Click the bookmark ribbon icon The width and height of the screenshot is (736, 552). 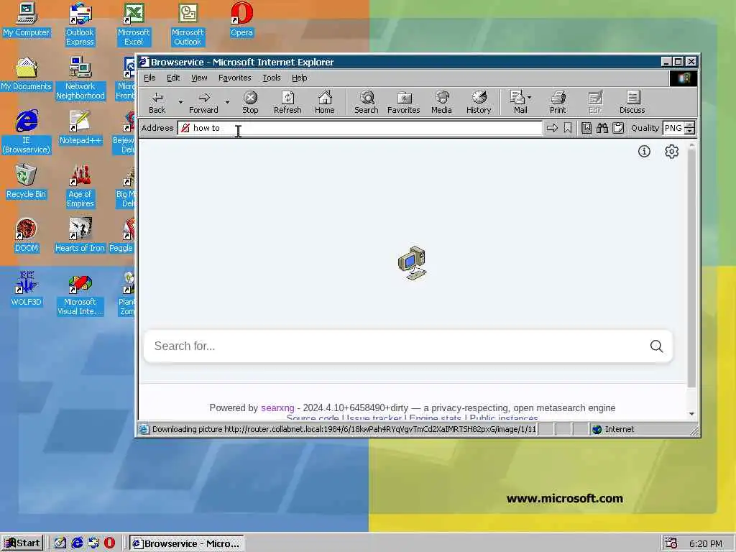pyautogui.click(x=568, y=128)
